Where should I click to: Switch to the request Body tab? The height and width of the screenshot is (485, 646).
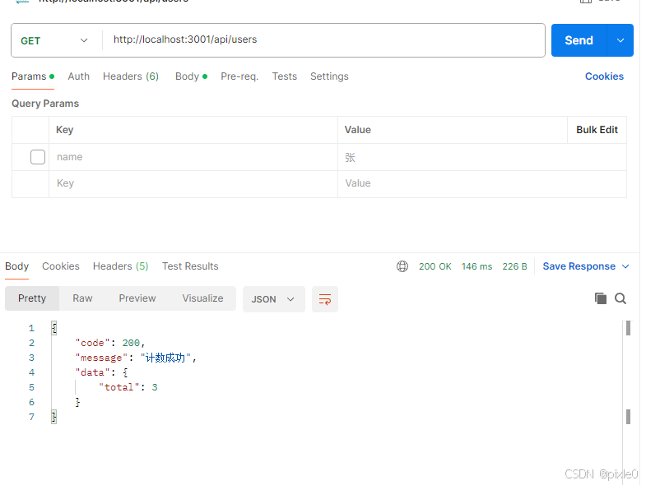click(x=191, y=76)
